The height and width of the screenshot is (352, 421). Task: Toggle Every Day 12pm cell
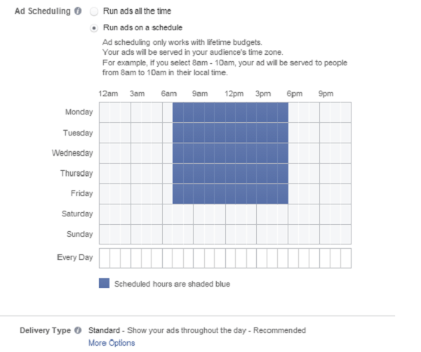tap(230, 258)
